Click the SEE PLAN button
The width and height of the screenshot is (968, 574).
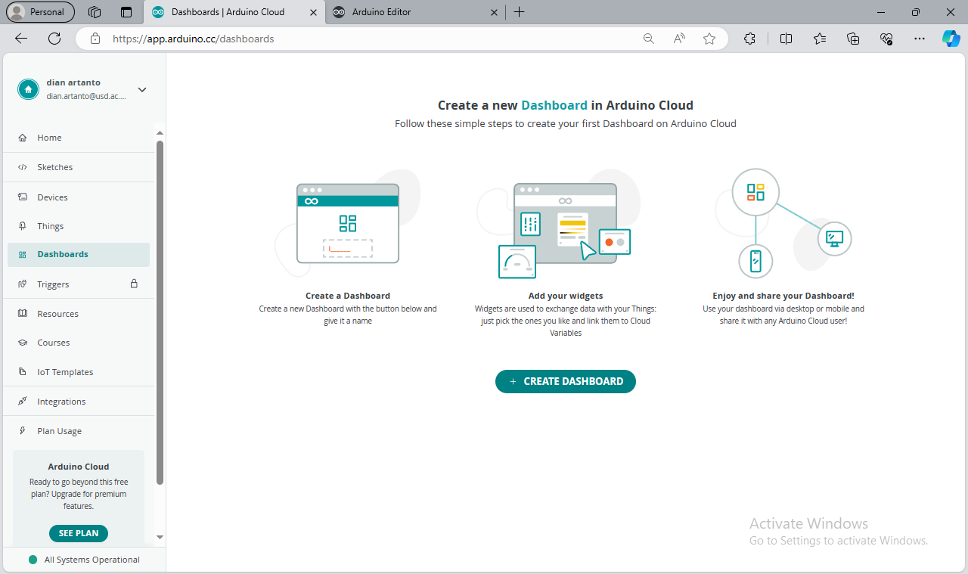tap(79, 533)
